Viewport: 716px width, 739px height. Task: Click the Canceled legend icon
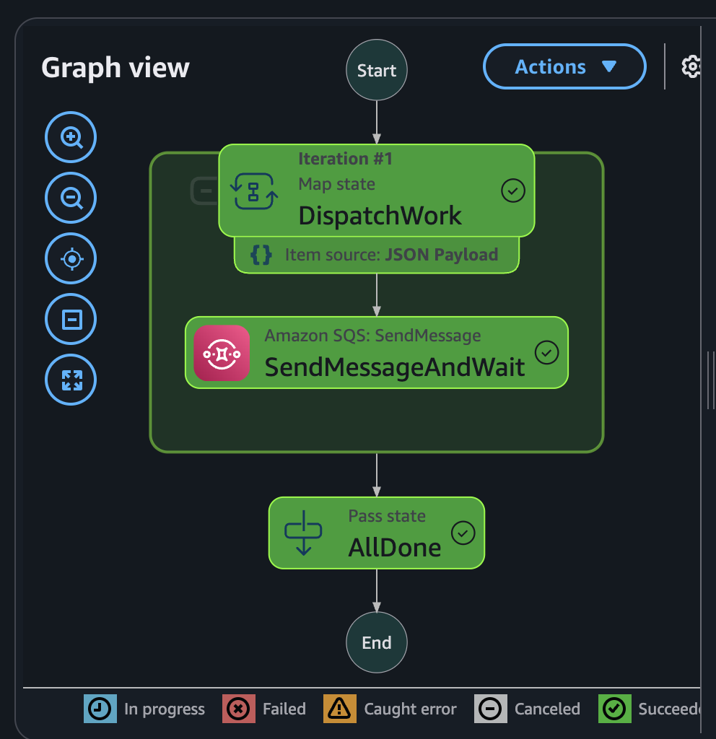coord(490,709)
